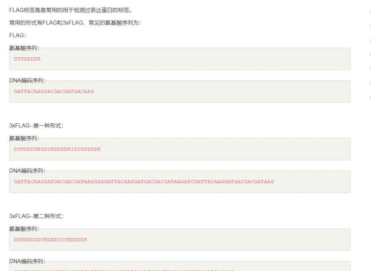Click the first "氨基酸序列:" label under FLAG
This screenshot has width=371, height=271.
point(24,48)
